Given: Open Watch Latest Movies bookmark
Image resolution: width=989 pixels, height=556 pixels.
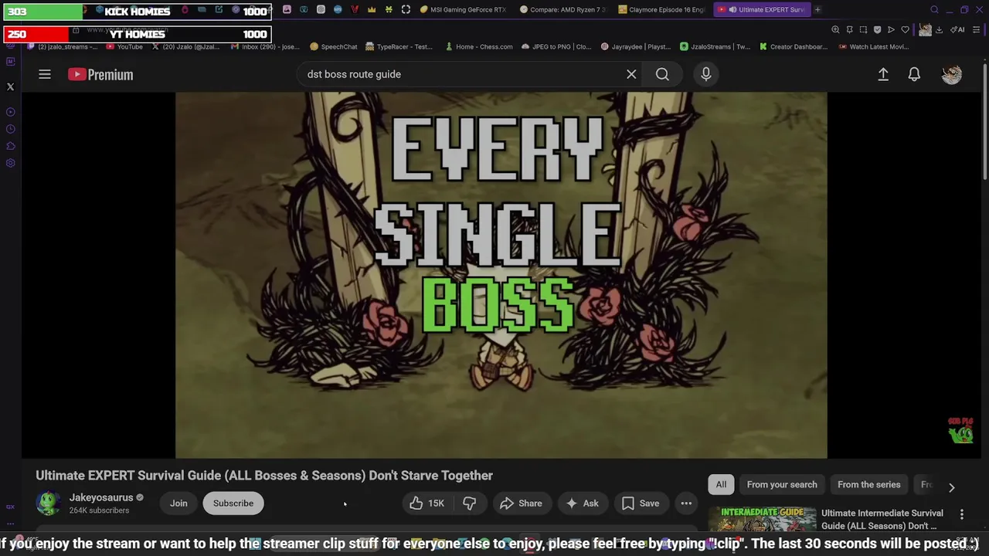Looking at the screenshot, I should 872,46.
